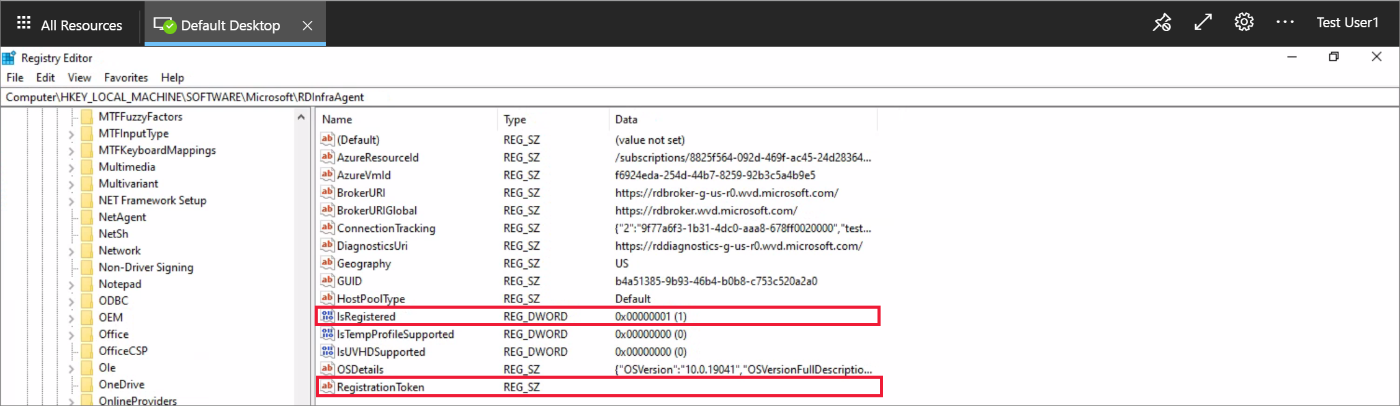The height and width of the screenshot is (406, 1400).
Task: Click the Test User1 account name
Action: click(x=1347, y=22)
